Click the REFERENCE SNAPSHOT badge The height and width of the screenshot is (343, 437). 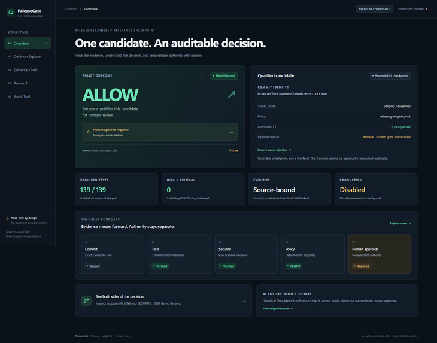coord(375,9)
